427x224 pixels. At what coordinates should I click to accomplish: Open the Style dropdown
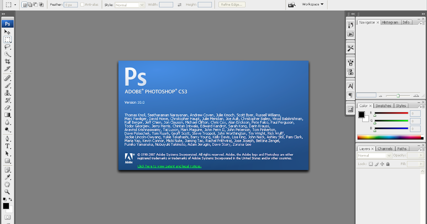click(x=130, y=5)
